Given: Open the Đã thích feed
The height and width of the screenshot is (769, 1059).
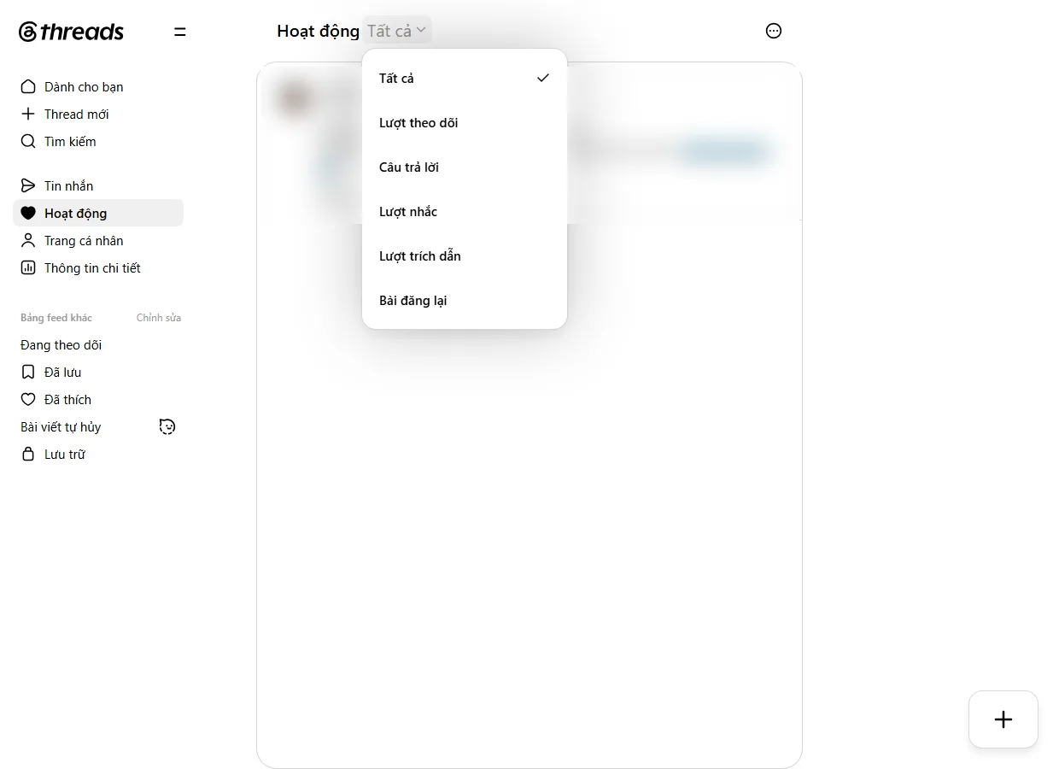Looking at the screenshot, I should [x=68, y=399].
